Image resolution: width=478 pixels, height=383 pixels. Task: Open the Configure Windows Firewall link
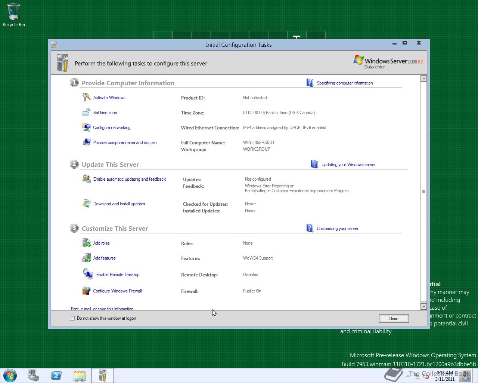pyautogui.click(x=117, y=291)
